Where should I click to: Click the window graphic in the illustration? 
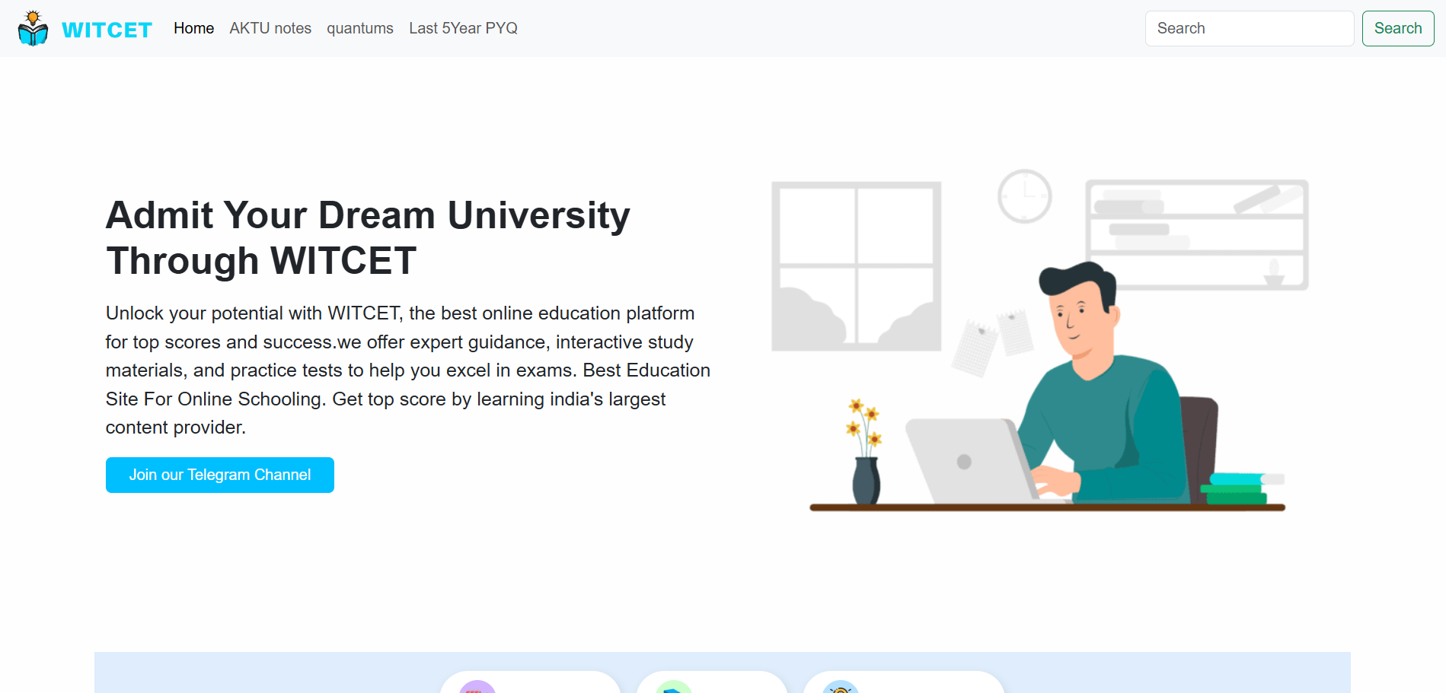[856, 266]
